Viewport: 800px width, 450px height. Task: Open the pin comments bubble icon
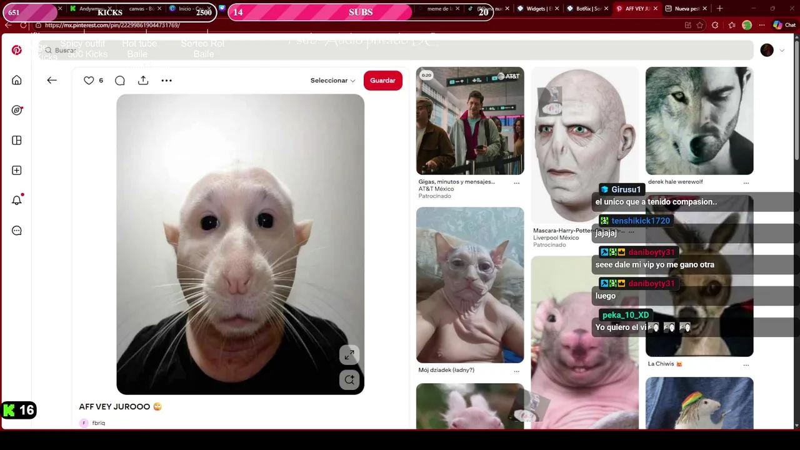coord(120,80)
